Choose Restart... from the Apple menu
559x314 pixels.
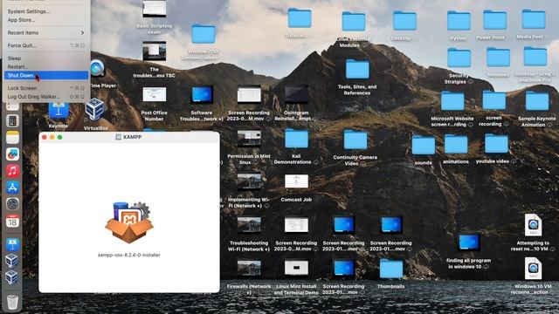tap(45, 66)
